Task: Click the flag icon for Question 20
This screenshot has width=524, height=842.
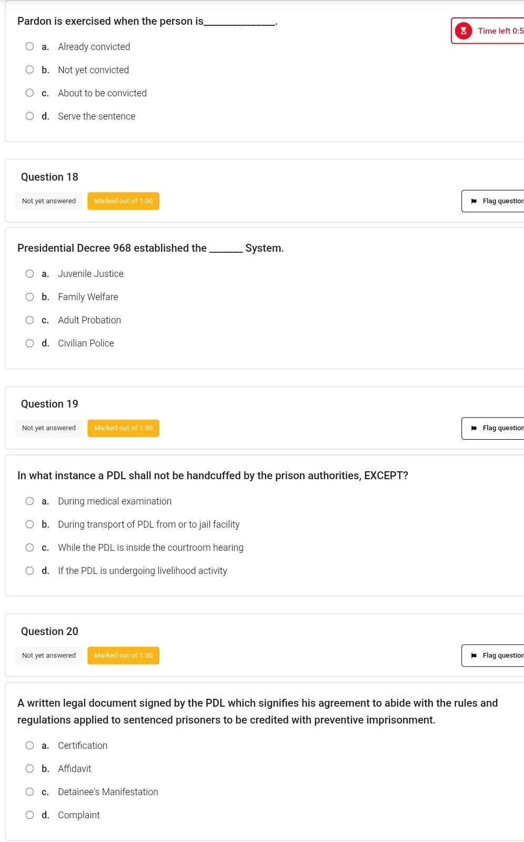Action: [473, 656]
